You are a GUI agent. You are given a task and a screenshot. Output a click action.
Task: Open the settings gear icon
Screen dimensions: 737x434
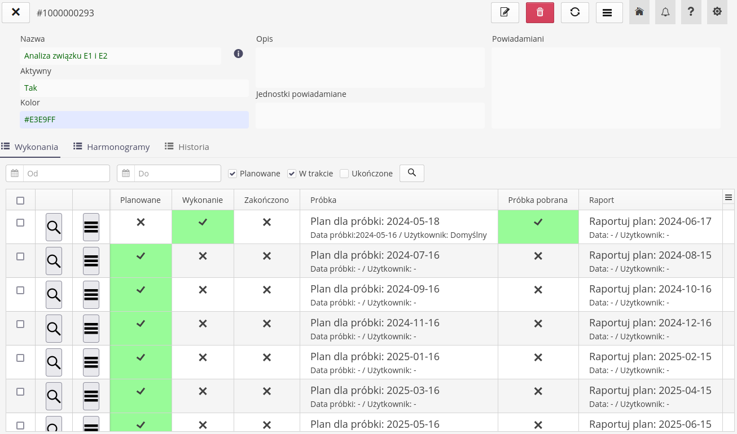(717, 12)
